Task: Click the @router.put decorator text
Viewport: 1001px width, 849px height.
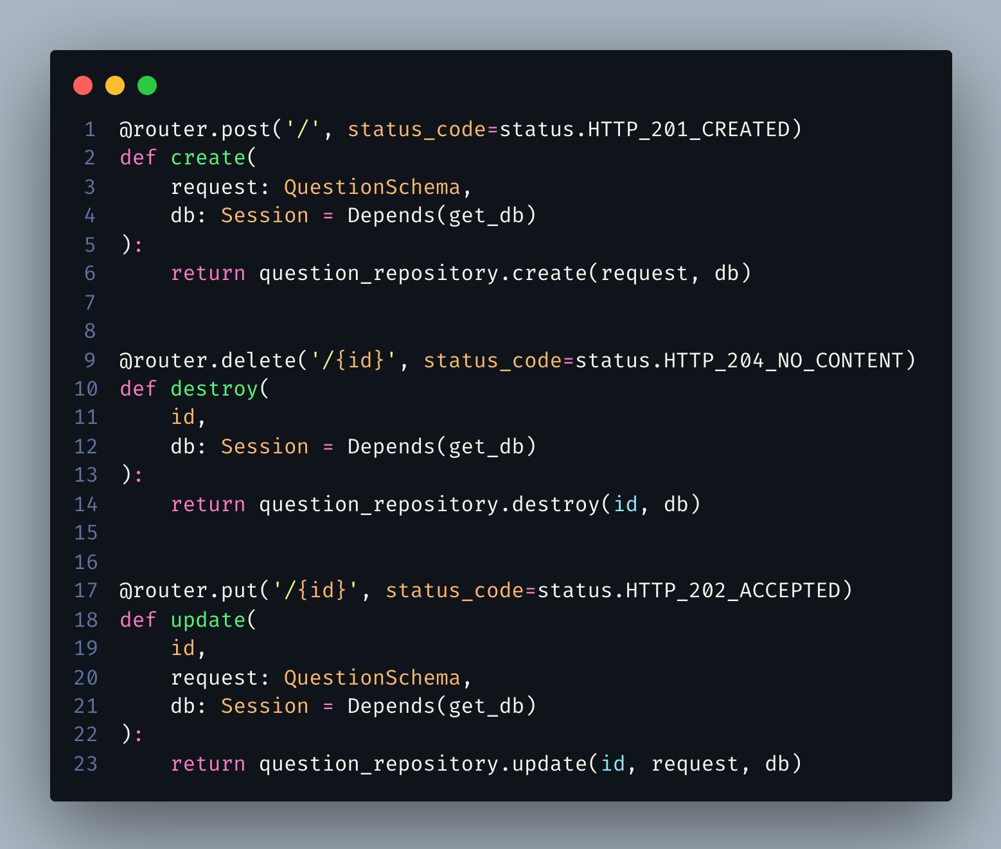Action: coord(189,591)
